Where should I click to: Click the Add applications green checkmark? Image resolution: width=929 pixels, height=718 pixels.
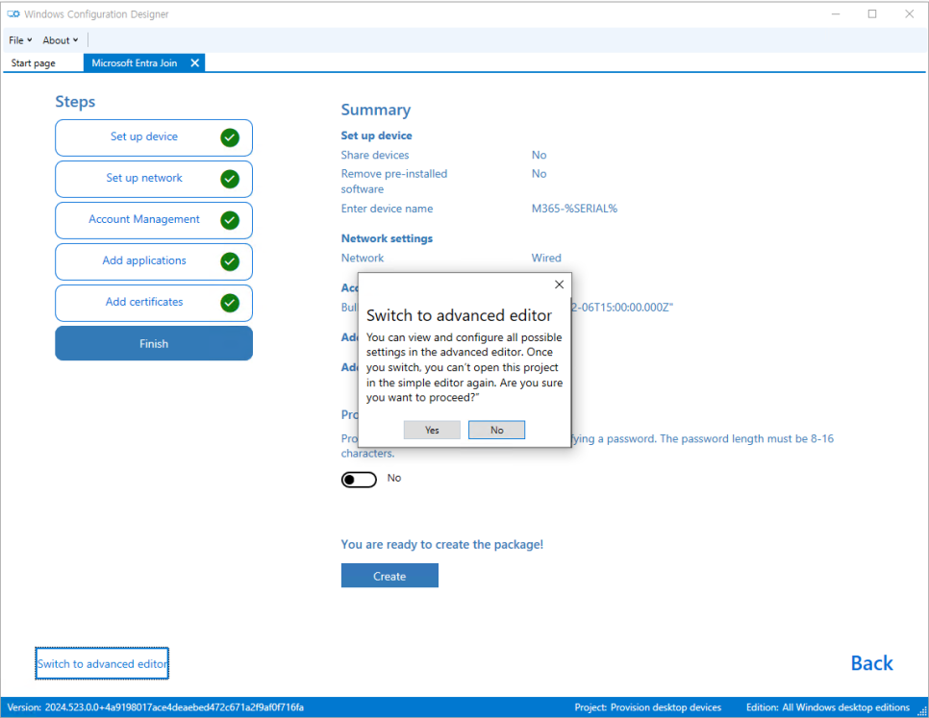tap(230, 261)
